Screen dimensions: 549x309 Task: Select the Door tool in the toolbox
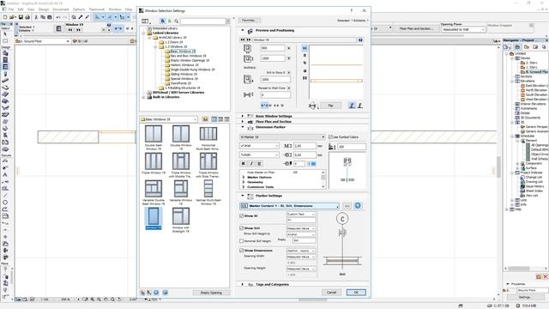[5, 60]
